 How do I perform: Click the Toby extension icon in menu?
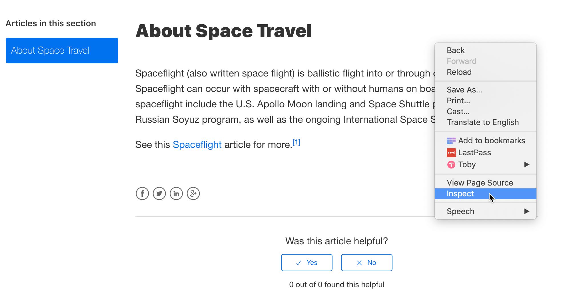pos(451,165)
